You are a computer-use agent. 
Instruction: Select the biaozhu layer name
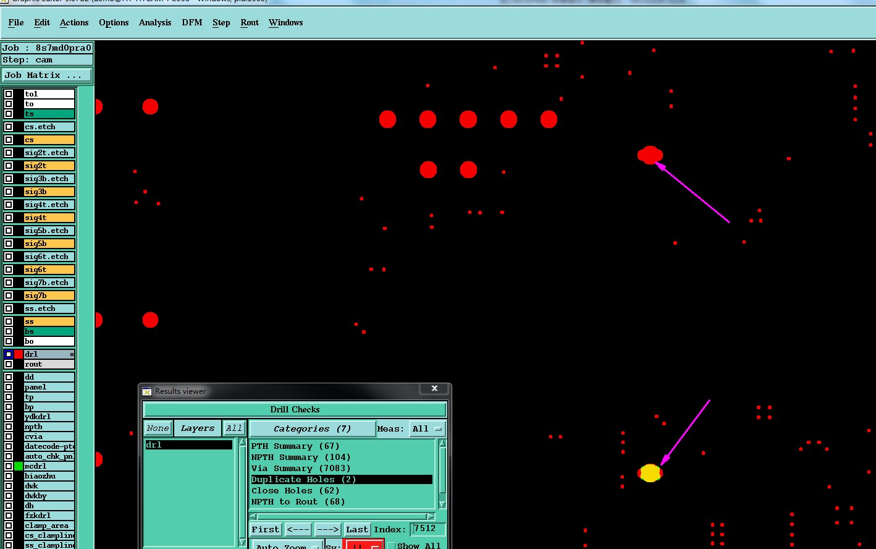coord(49,476)
